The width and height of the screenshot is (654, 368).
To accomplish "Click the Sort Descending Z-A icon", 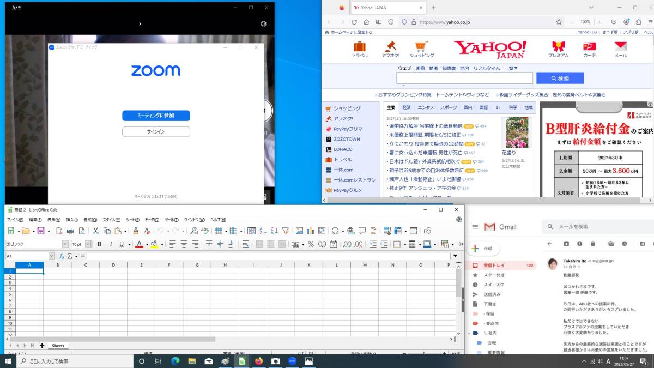I will pos(274,231).
